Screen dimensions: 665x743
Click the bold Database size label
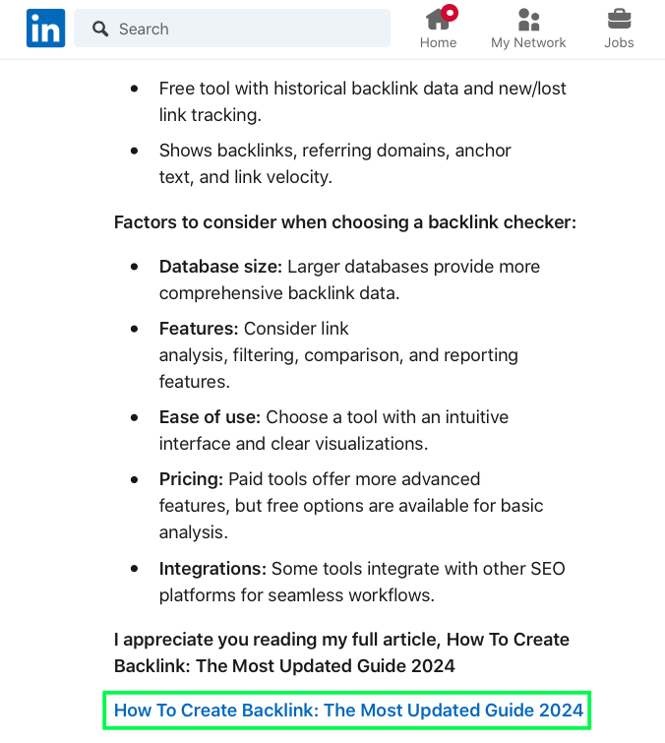coord(220,267)
